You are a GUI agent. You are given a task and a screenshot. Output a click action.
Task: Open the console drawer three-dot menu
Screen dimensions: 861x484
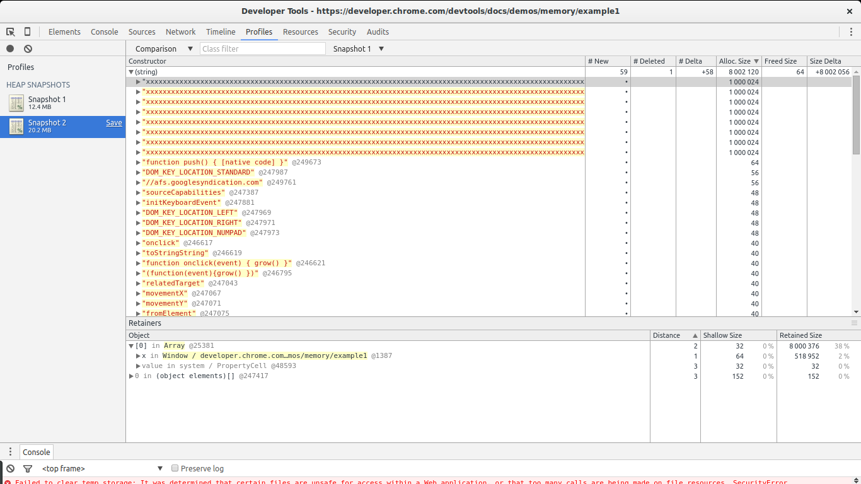[10, 452]
